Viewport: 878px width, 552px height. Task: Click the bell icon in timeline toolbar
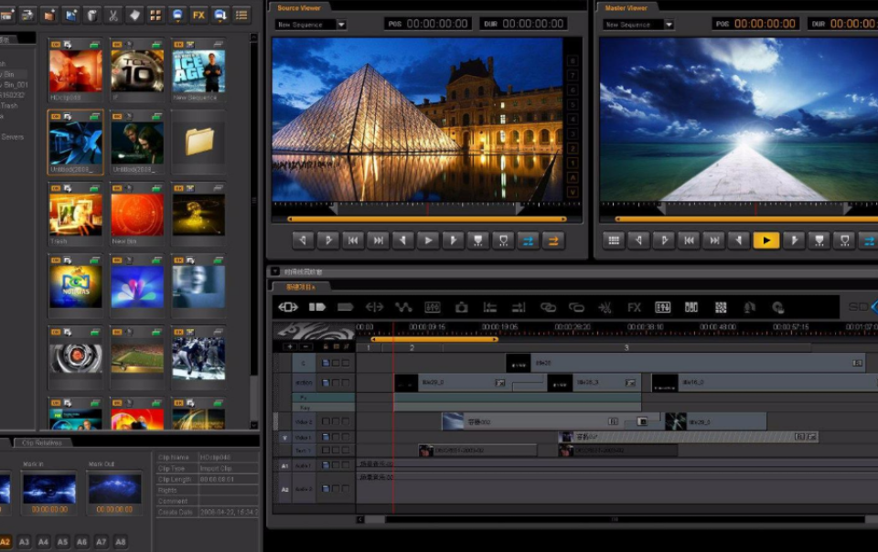[749, 307]
